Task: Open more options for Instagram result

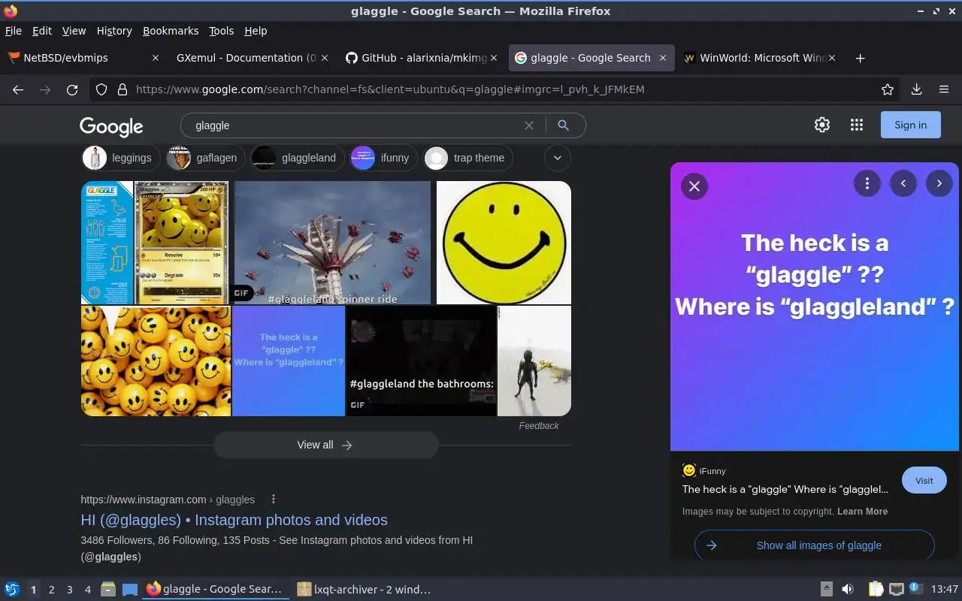Action: (274, 500)
